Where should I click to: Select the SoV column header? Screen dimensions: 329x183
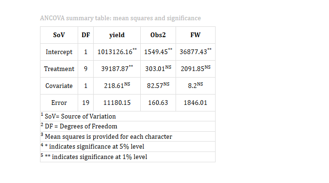click(59, 35)
